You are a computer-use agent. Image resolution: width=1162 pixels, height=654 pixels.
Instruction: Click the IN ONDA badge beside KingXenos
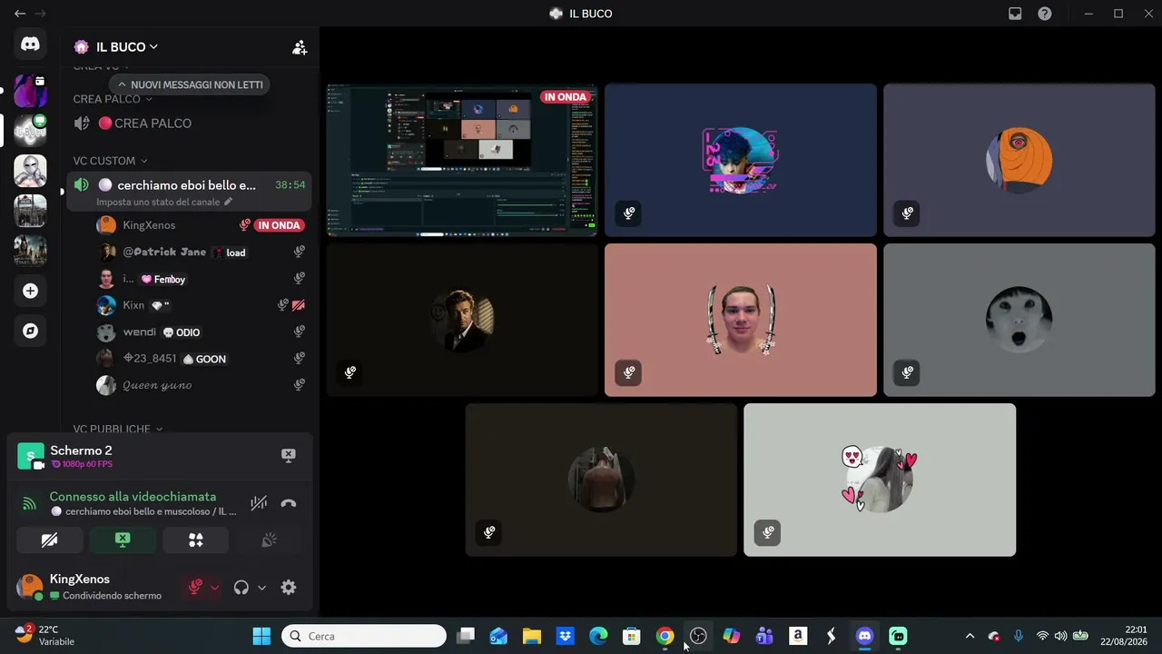point(279,225)
